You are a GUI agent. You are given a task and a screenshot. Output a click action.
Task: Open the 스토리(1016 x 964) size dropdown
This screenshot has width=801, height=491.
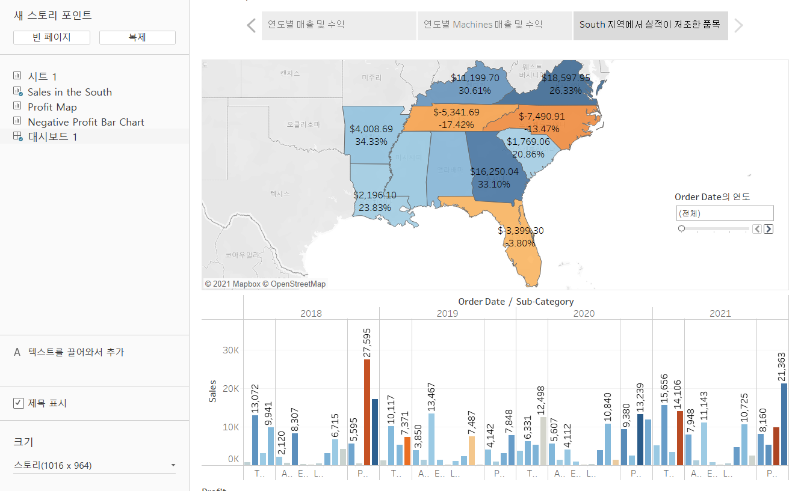coord(94,465)
